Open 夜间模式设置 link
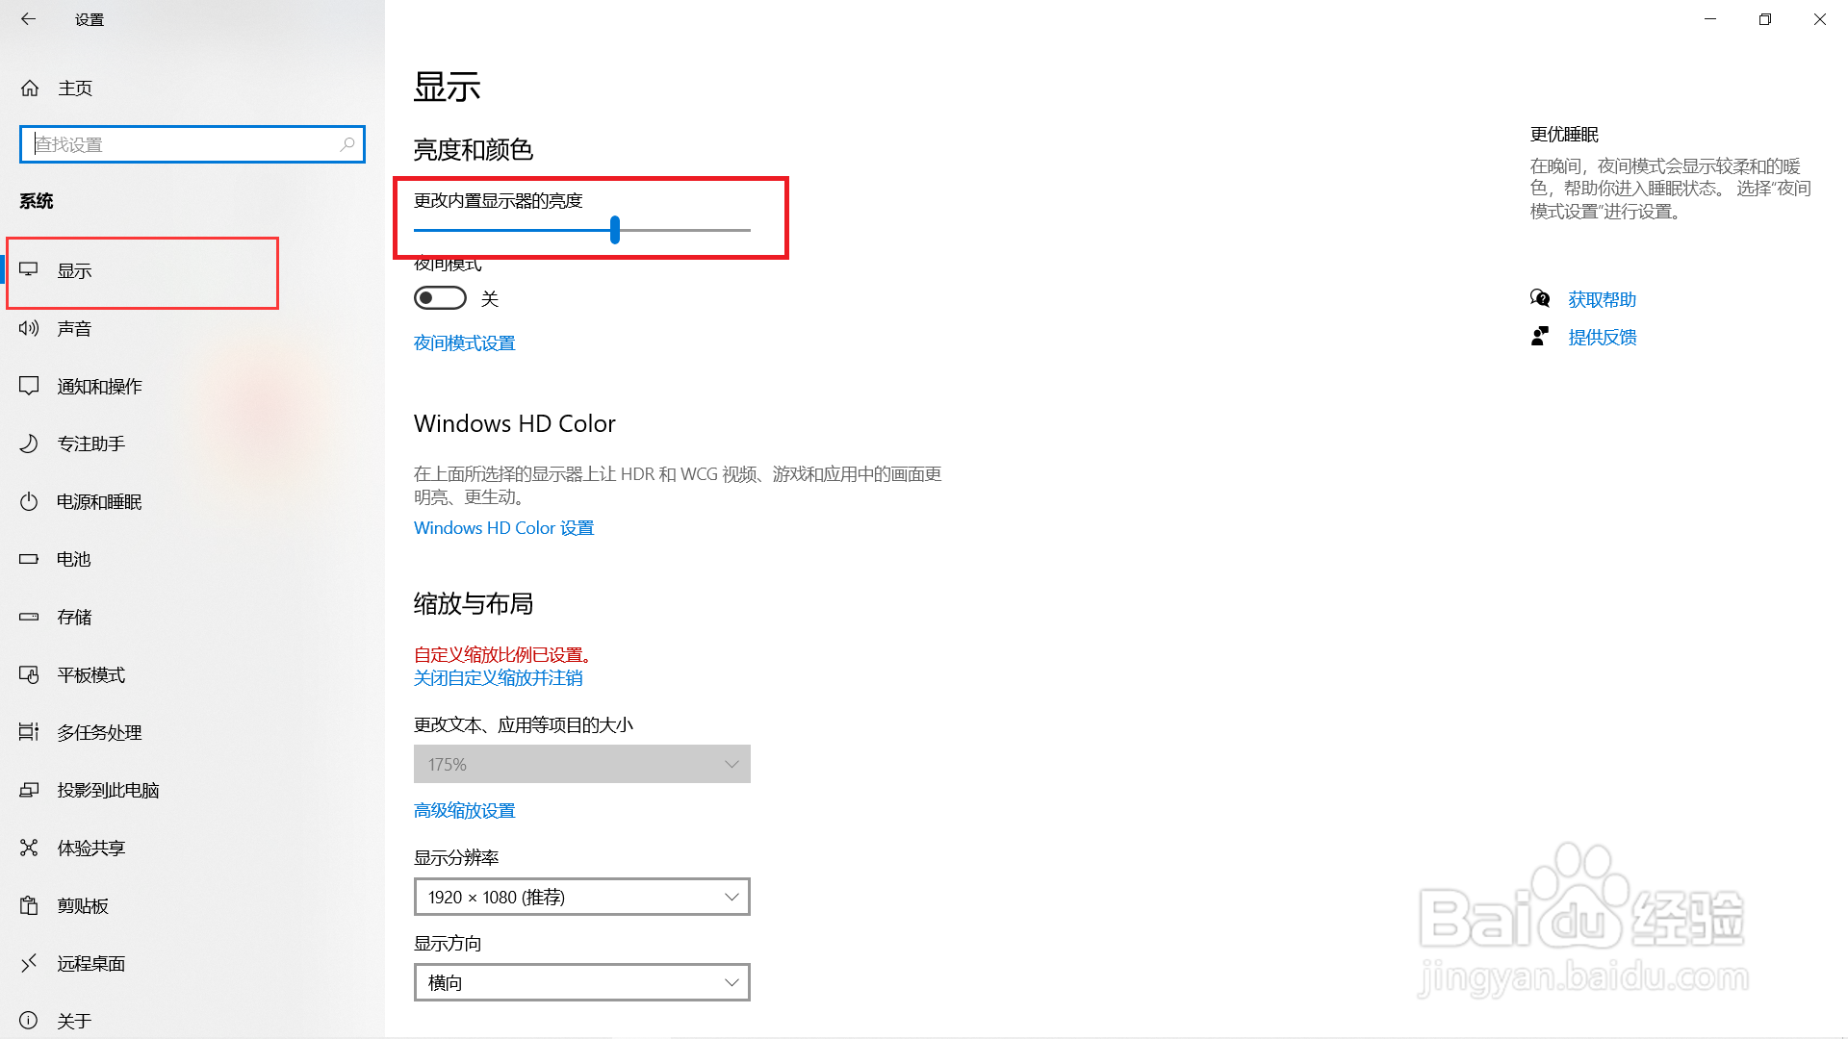This screenshot has width=1848, height=1039. [464, 343]
